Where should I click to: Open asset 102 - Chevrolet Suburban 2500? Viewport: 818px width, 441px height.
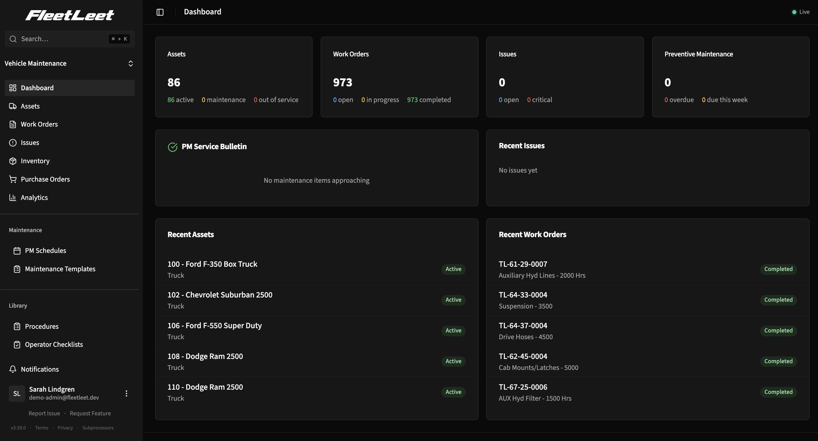316,300
